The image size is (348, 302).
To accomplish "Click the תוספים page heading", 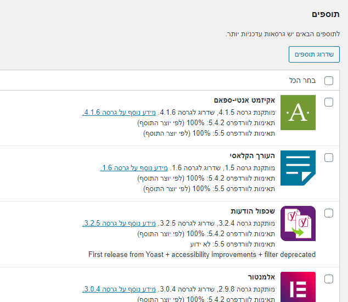I will [x=325, y=14].
